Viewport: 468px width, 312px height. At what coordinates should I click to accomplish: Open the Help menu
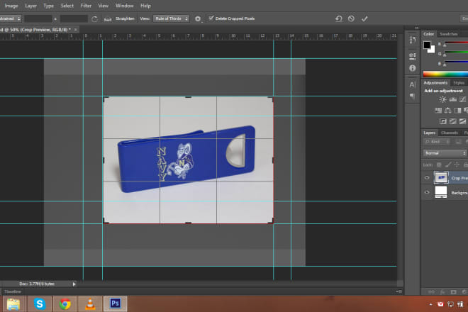[x=145, y=6]
